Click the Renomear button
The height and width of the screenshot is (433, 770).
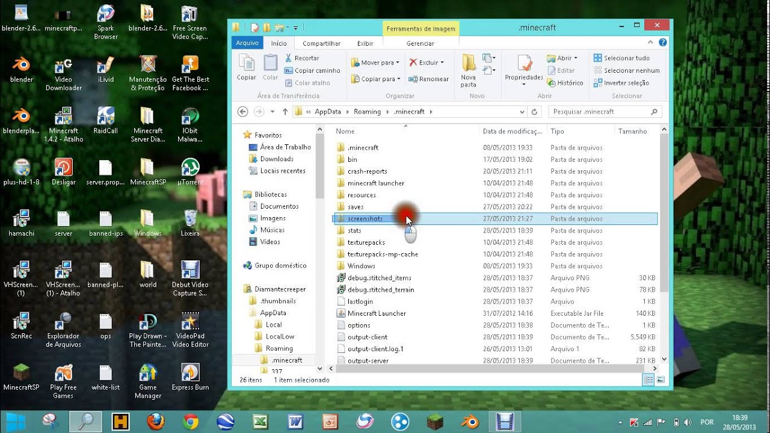click(429, 79)
